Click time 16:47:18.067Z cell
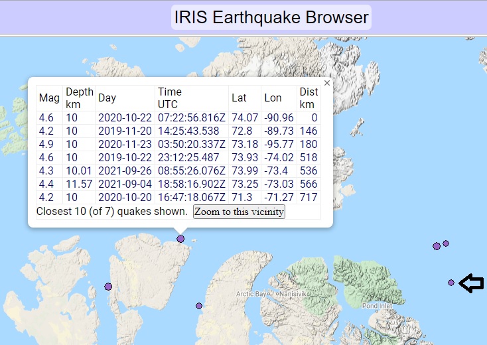This screenshot has height=345, width=487. [x=192, y=197]
